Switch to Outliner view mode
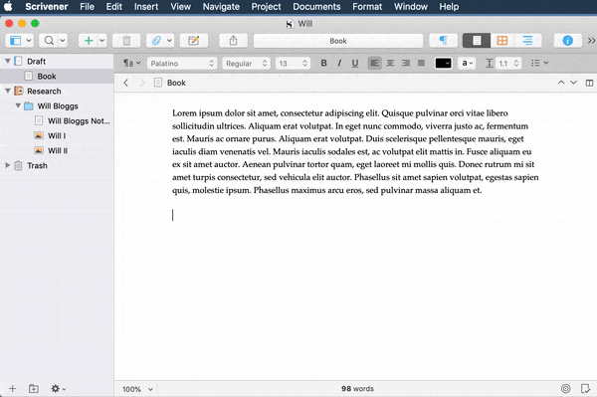Viewport: 597px width, 397px height. (x=527, y=41)
